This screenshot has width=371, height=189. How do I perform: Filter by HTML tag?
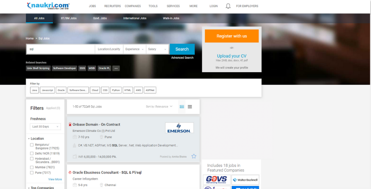point(128,90)
